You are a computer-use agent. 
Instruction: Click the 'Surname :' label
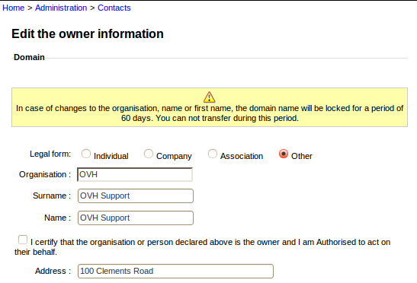pos(52,196)
